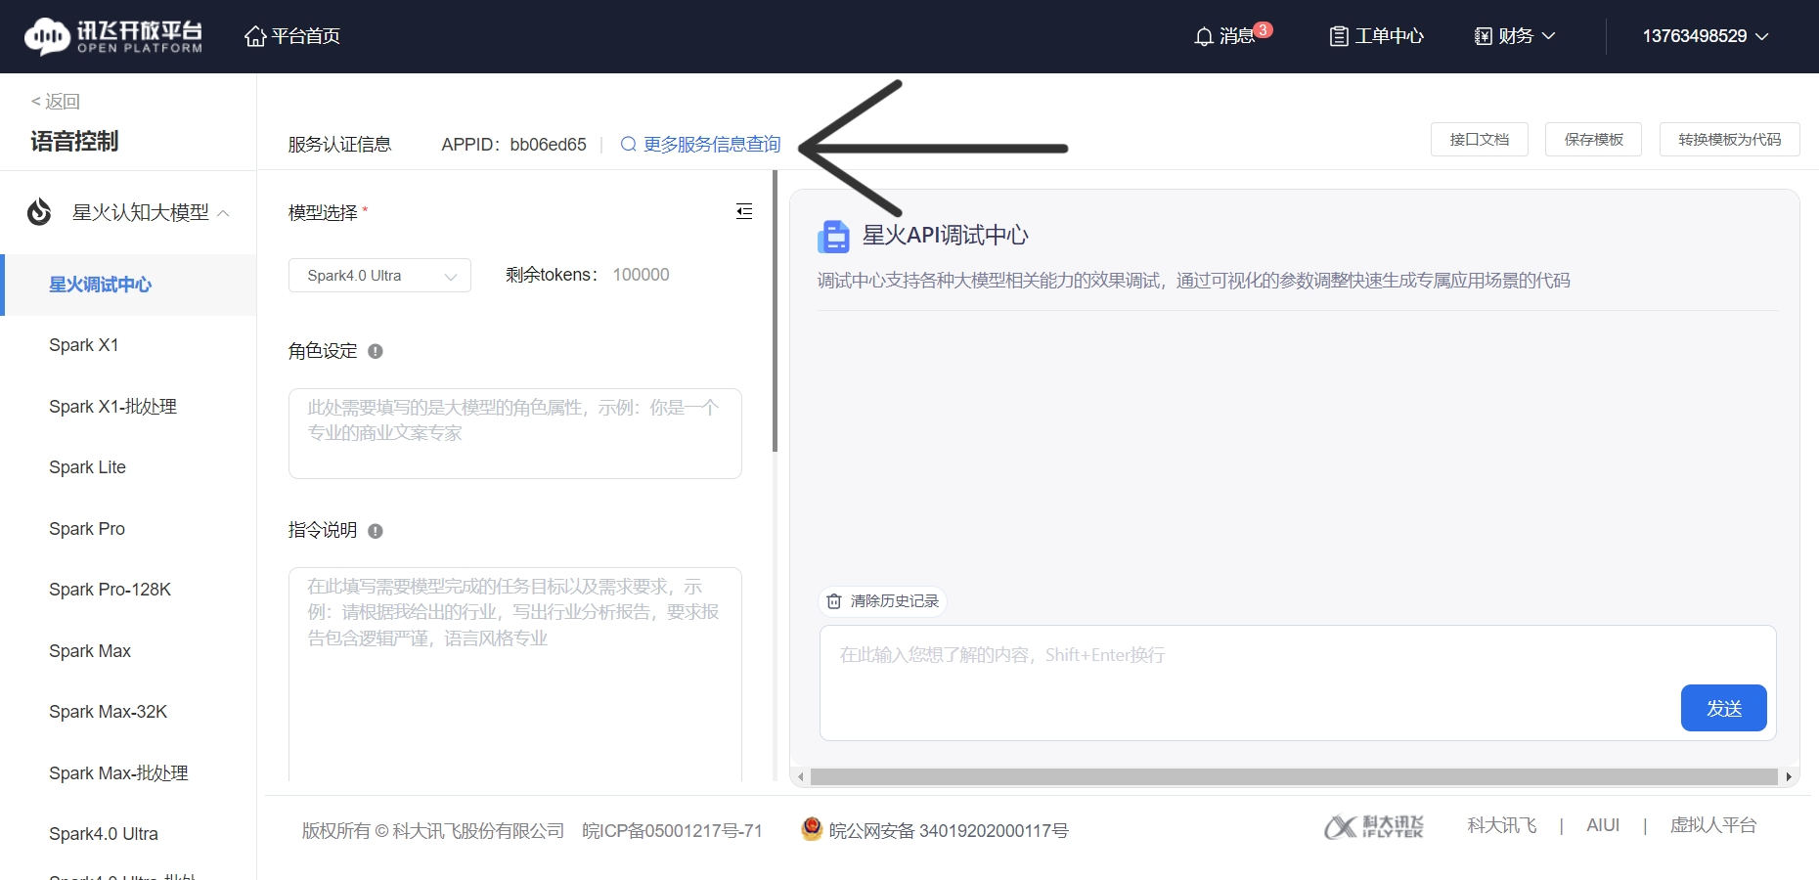
Task: Select 星火调试中心 in sidebar
Action: pyautogui.click(x=128, y=285)
